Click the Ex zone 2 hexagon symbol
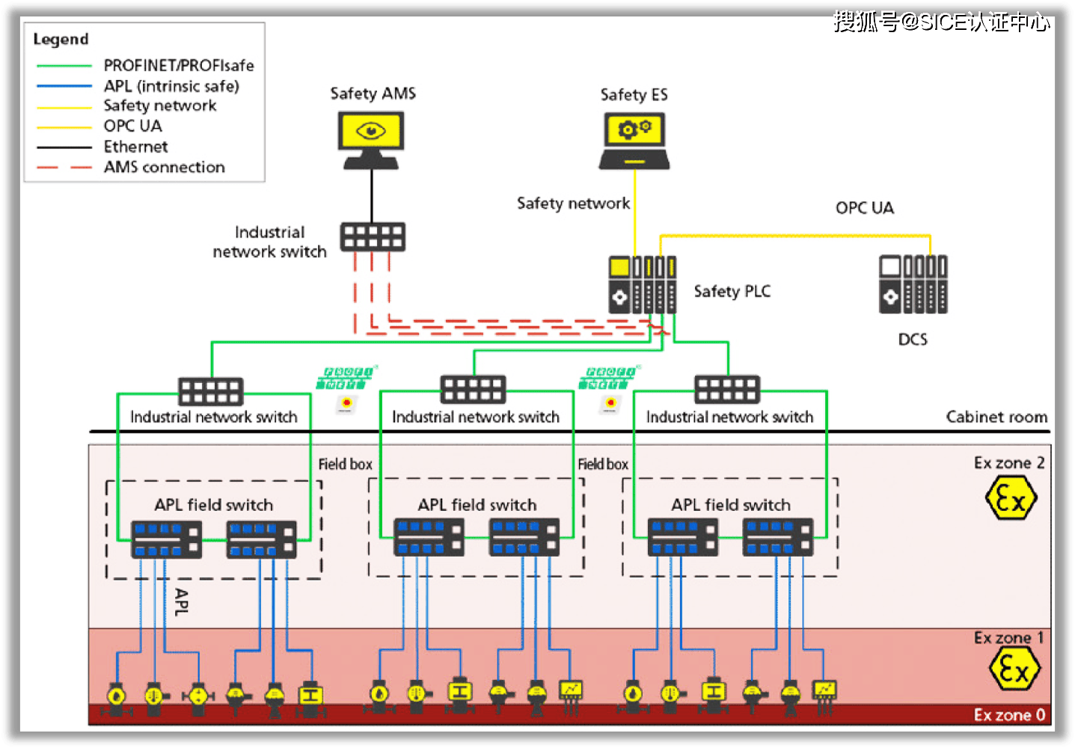 coord(1011,498)
